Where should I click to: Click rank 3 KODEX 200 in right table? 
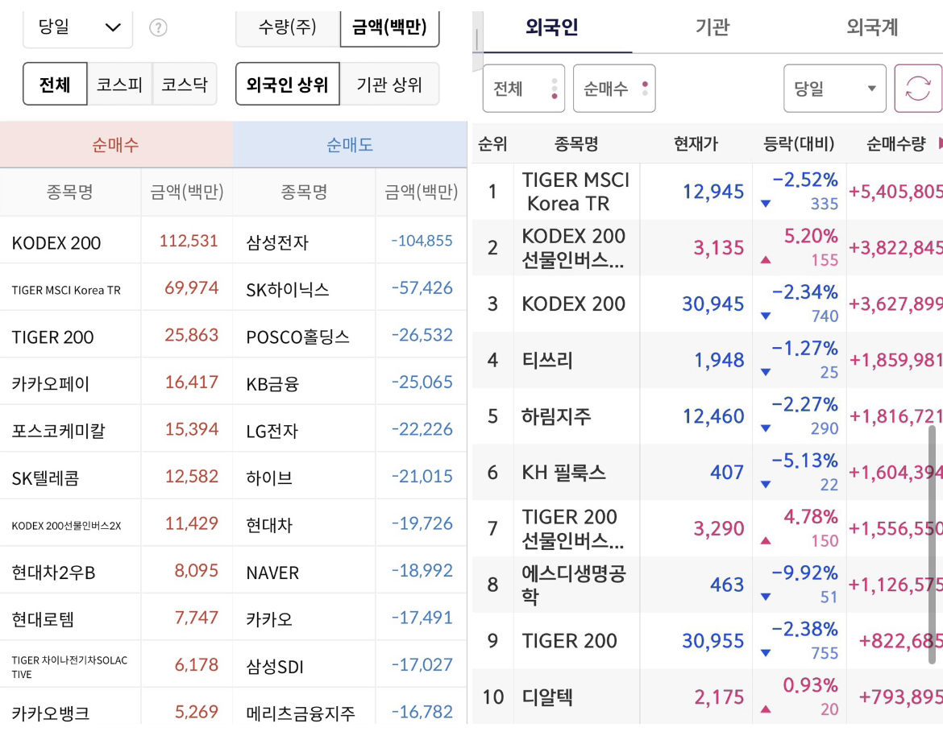[573, 304]
